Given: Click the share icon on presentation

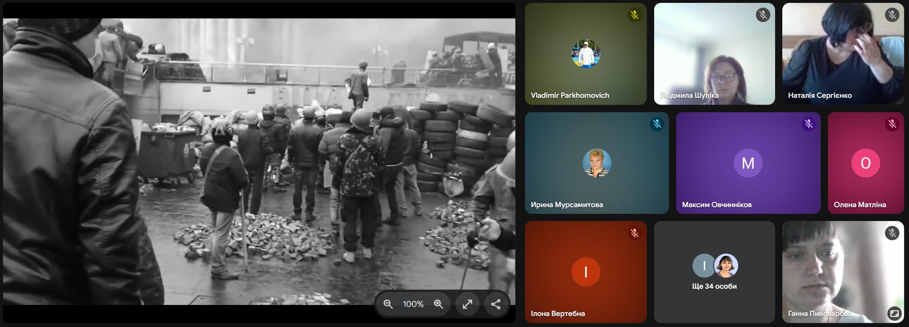Looking at the screenshot, I should [496, 304].
